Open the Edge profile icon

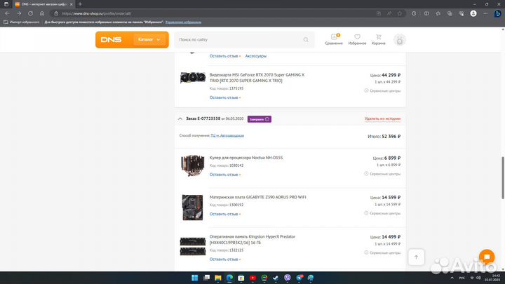point(473,13)
